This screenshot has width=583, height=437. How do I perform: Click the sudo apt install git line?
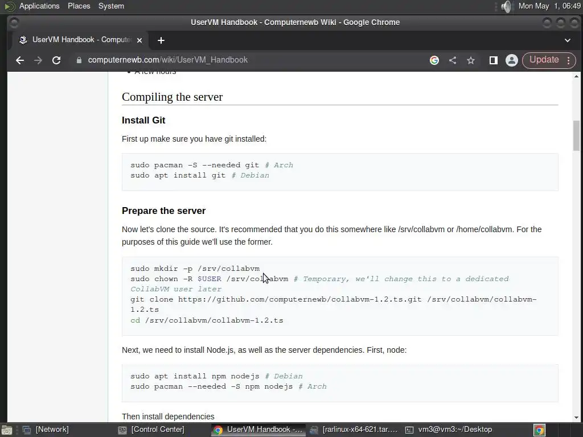coord(200,175)
